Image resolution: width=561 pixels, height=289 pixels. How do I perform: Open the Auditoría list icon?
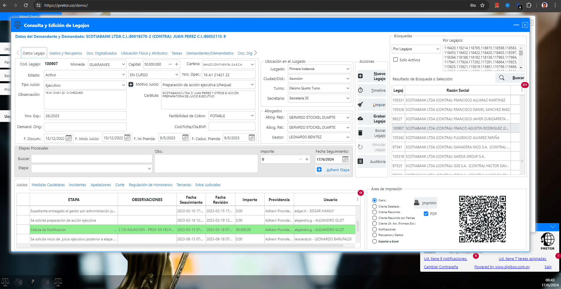pos(360,161)
